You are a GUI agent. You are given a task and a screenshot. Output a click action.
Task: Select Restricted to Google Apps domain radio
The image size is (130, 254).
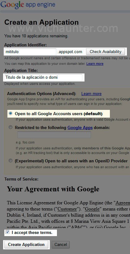11,127
